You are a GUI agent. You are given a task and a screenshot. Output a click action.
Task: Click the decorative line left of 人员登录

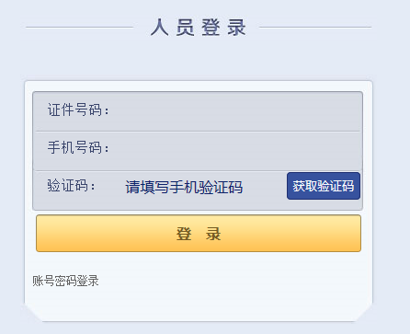pos(80,28)
